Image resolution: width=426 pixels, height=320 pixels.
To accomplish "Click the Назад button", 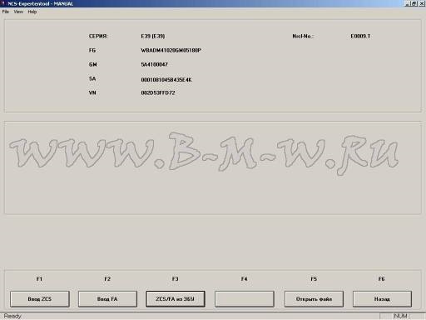I will tap(382, 299).
